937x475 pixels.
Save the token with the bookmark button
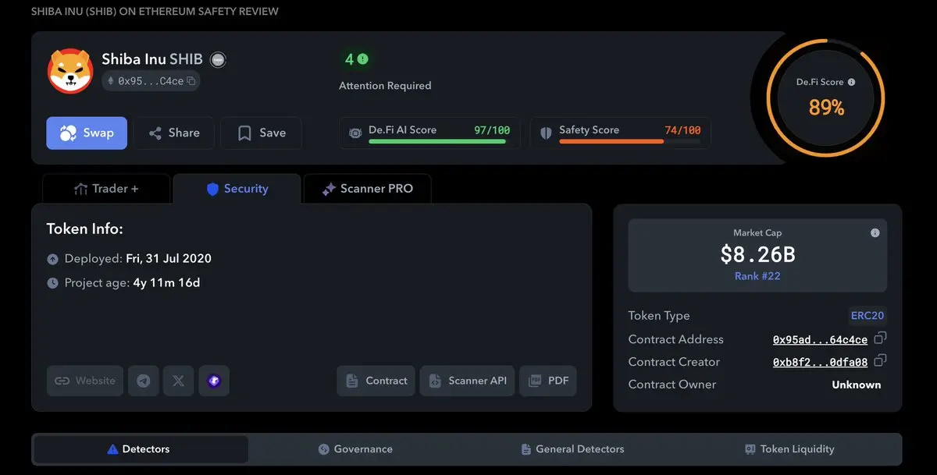click(261, 133)
